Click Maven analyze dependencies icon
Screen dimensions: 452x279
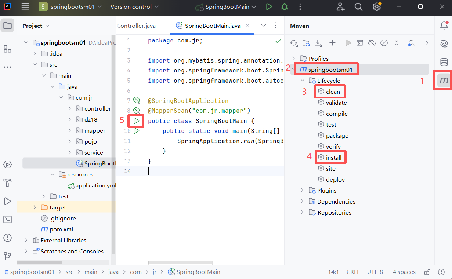click(411, 43)
